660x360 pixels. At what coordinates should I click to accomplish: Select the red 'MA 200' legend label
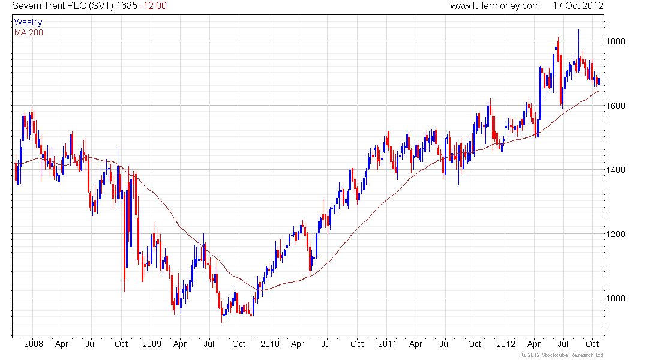click(x=29, y=33)
